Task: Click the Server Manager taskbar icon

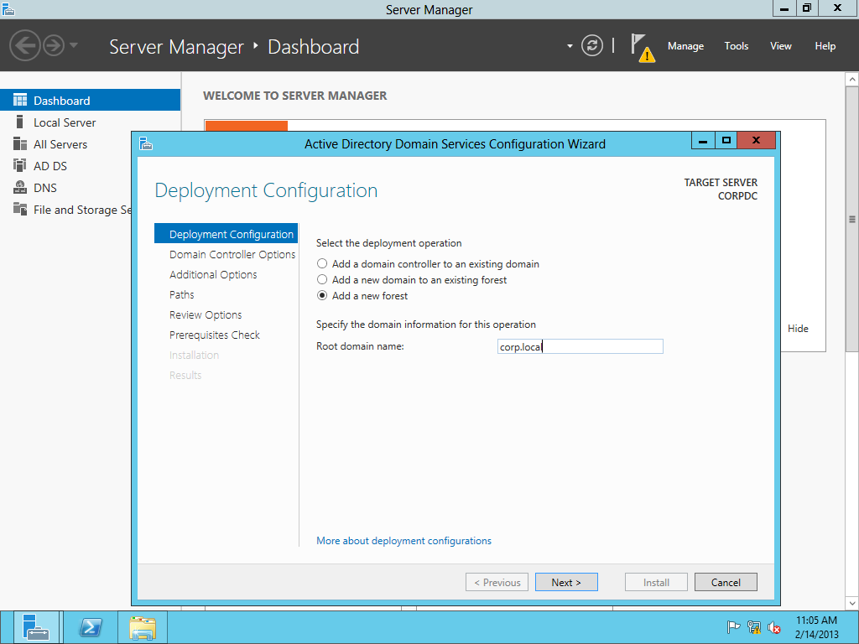Action: point(36,627)
